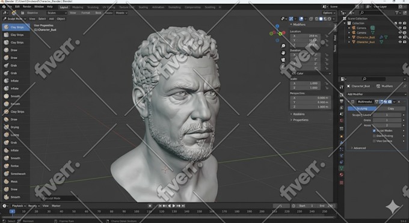
Task: Open the Playback dropdown in timeline
Action: pyautogui.click(x=18, y=206)
